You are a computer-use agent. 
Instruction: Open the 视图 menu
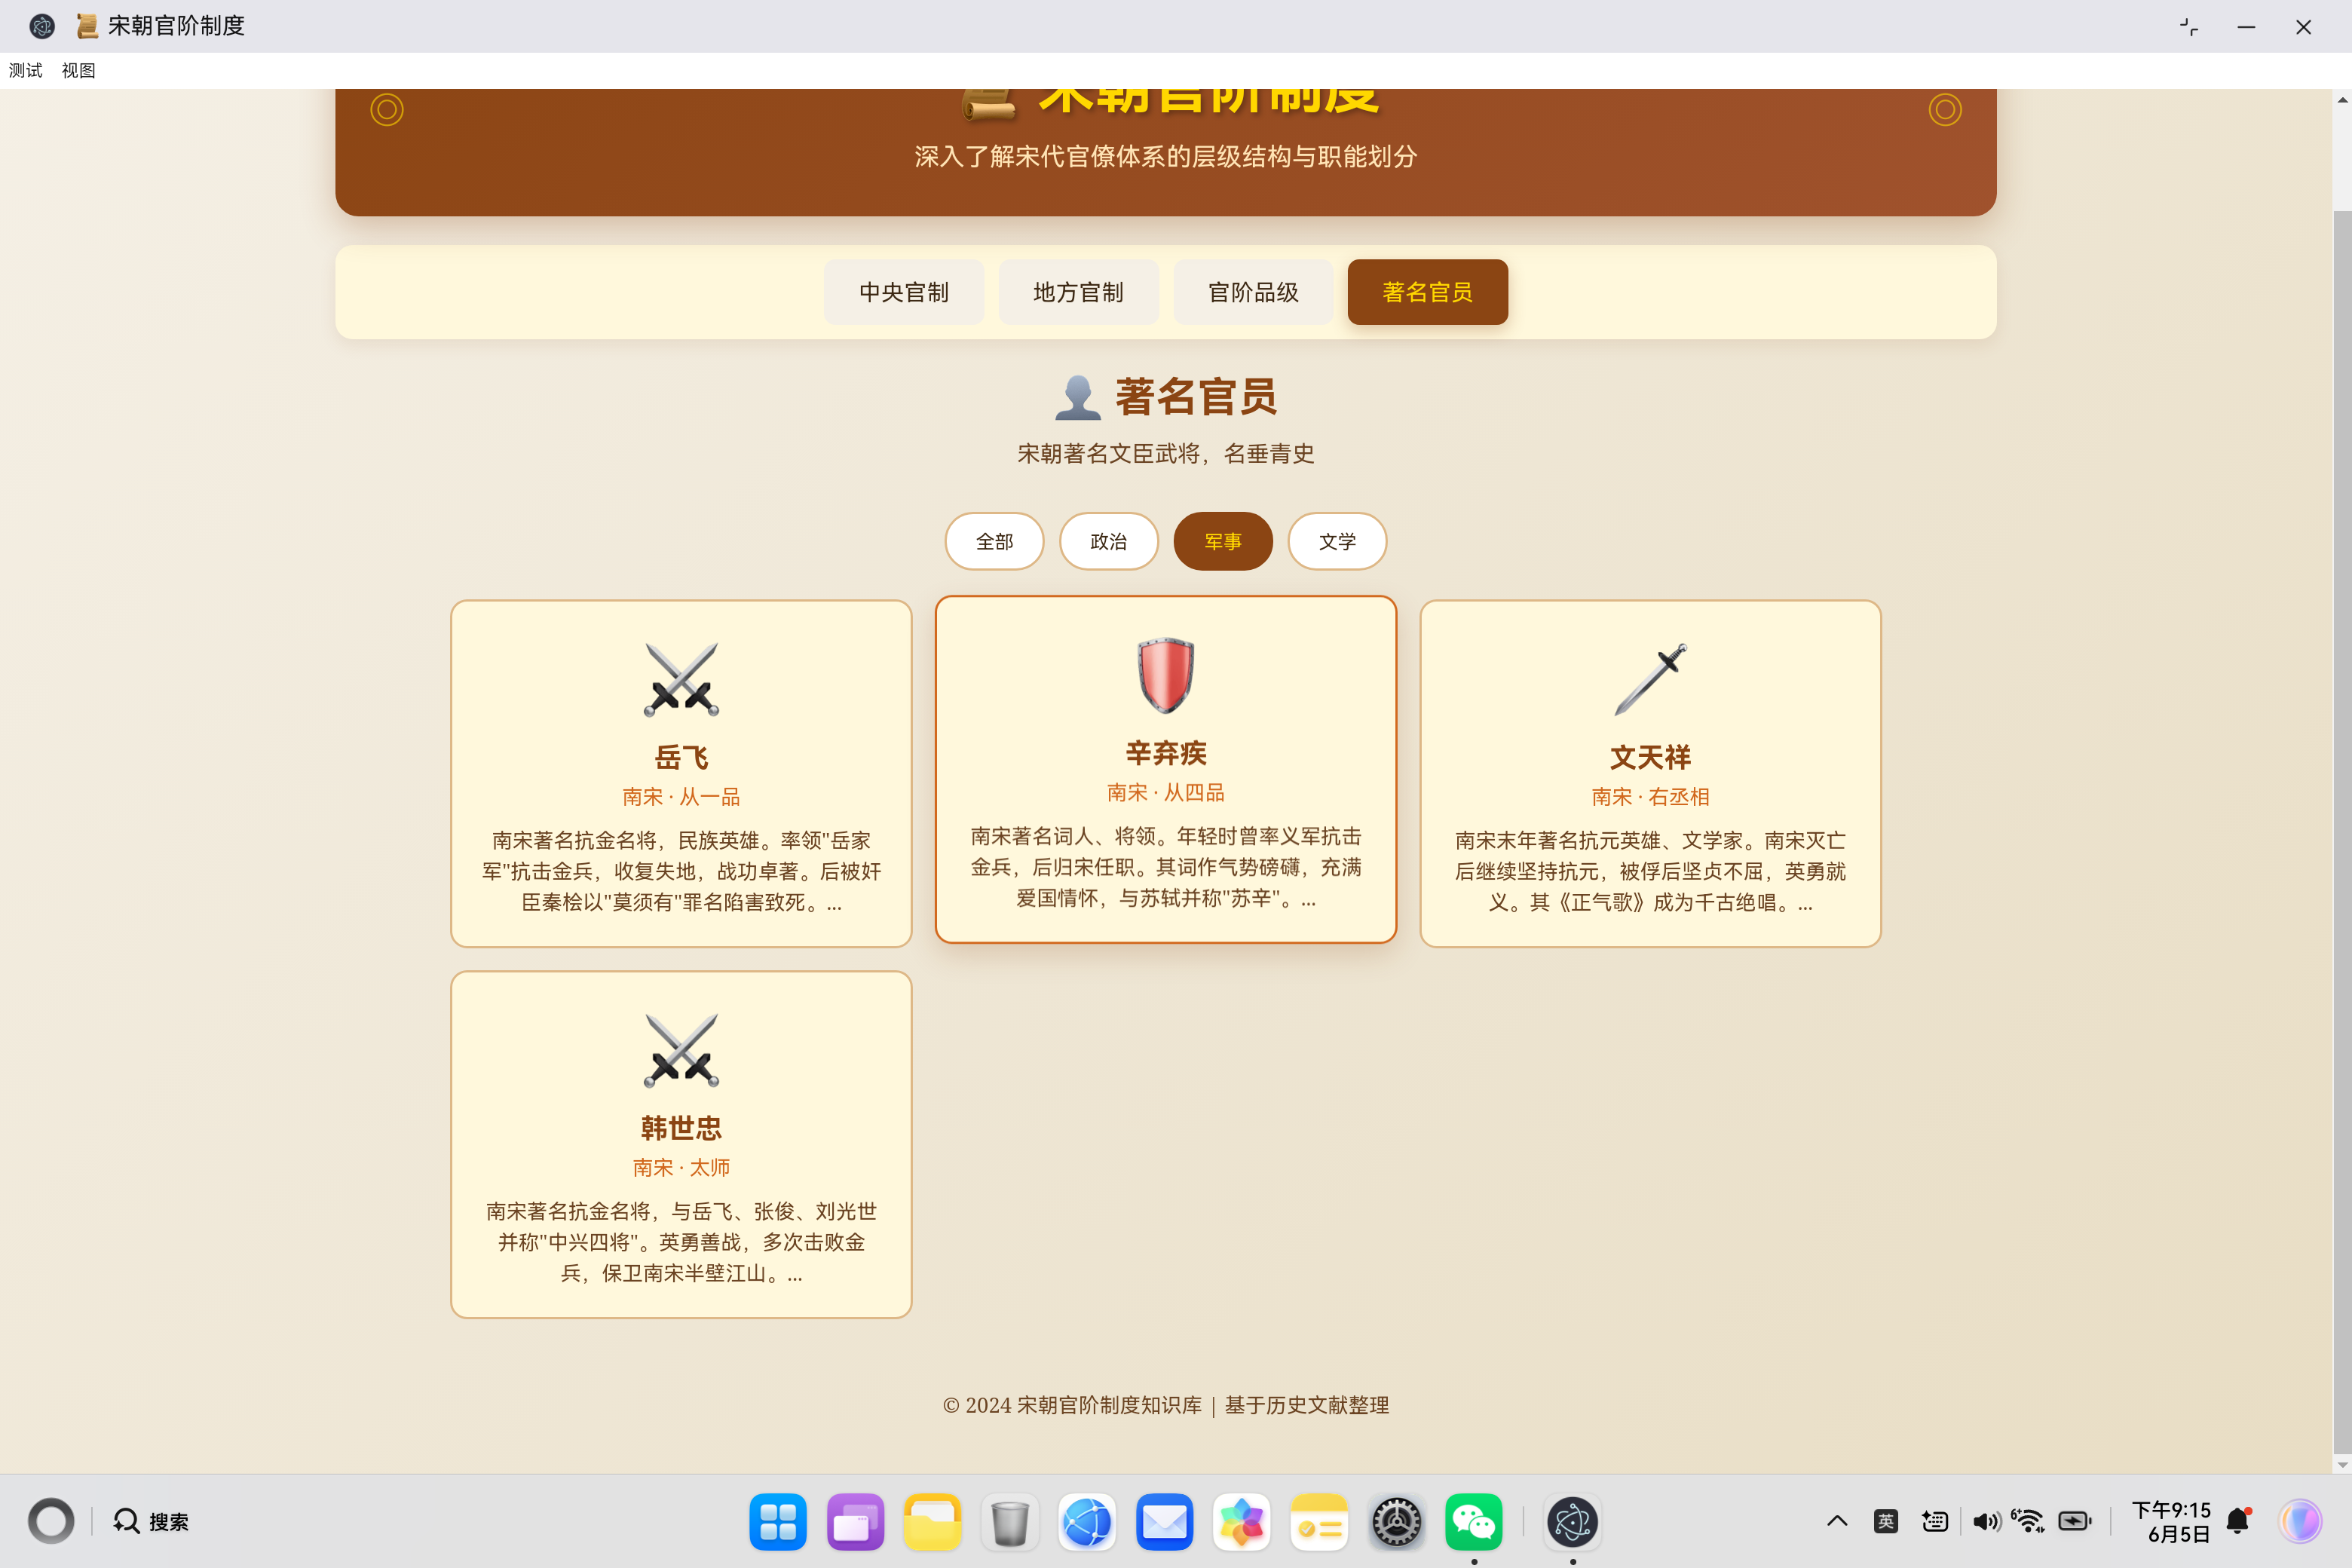(78, 70)
